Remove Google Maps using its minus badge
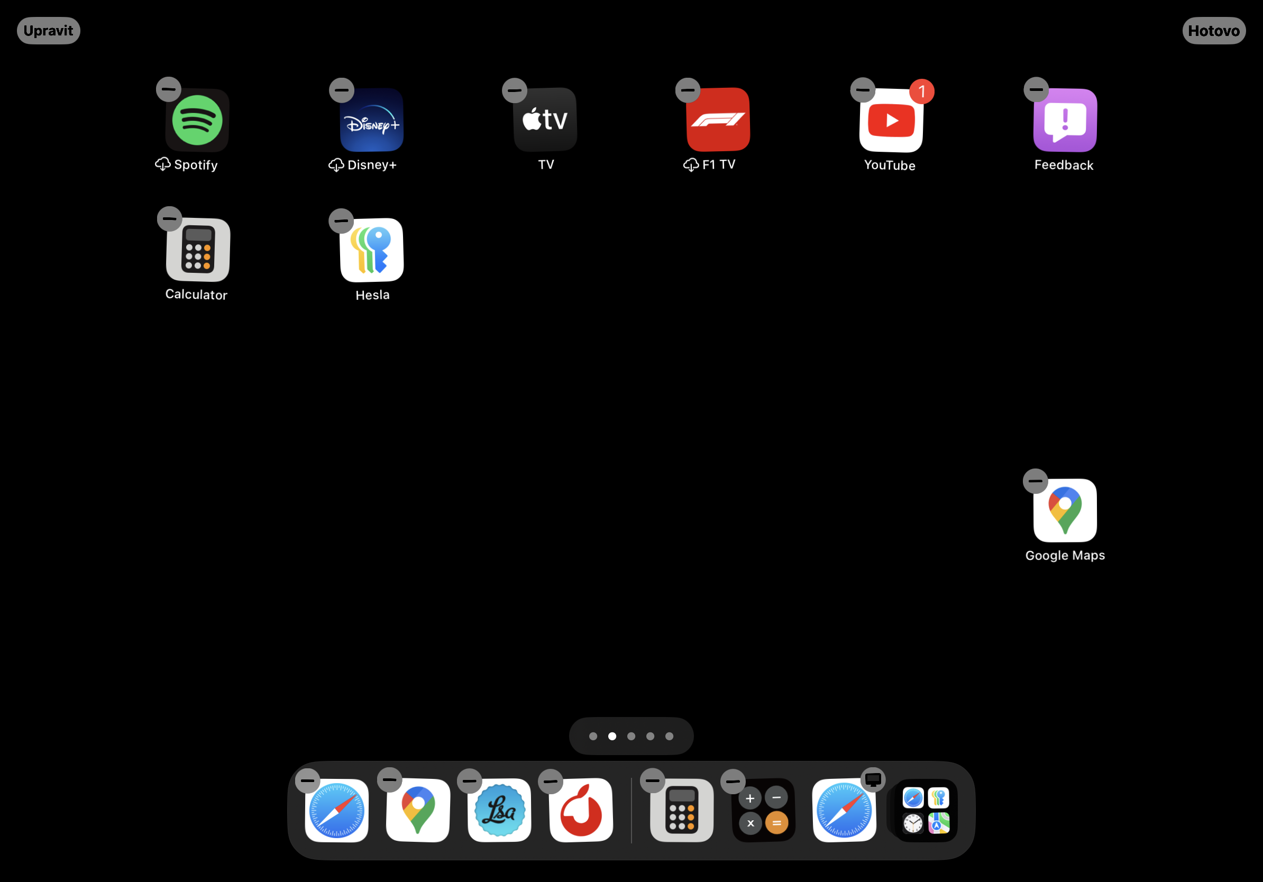This screenshot has height=882, width=1263. tap(1035, 481)
